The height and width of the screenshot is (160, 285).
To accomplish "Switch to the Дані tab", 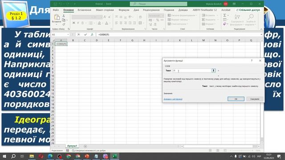I will (136, 10).
